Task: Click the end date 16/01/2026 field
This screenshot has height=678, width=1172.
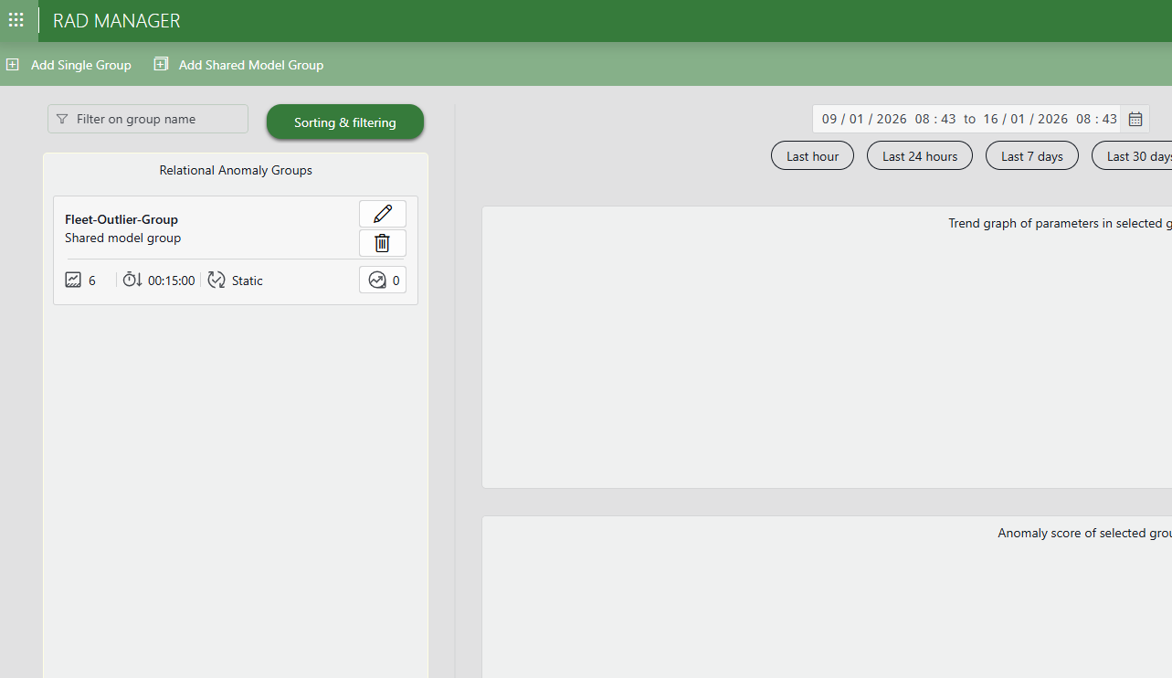Action: pyautogui.click(x=1025, y=119)
